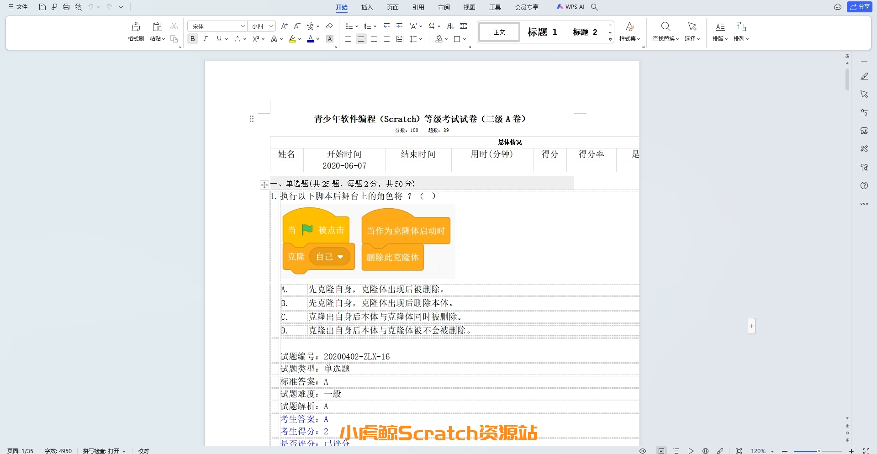
Task: Click the help question mark in right sidebar
Action: click(864, 185)
